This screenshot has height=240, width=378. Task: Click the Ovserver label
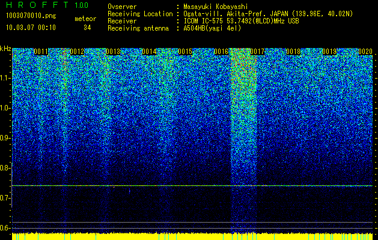click(x=122, y=7)
